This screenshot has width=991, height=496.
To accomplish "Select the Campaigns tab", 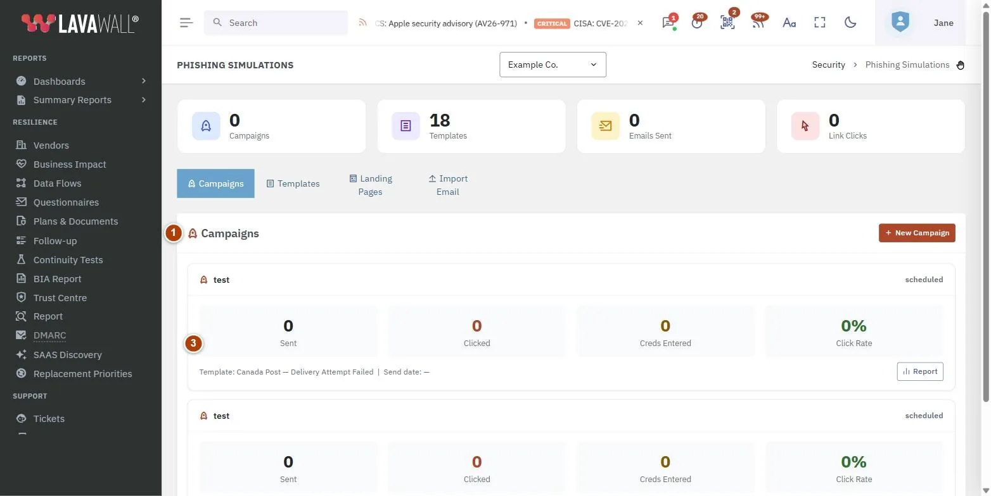I will [215, 183].
